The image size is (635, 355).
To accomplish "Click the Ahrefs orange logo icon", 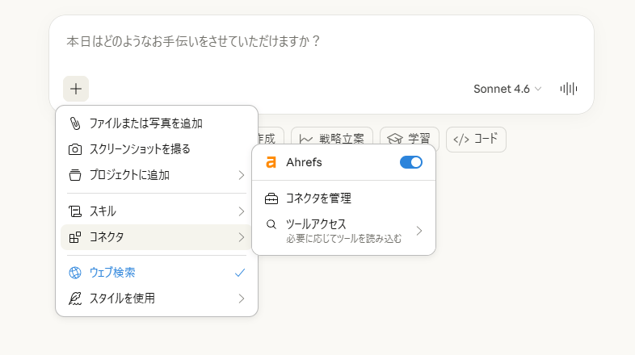I will pos(271,162).
